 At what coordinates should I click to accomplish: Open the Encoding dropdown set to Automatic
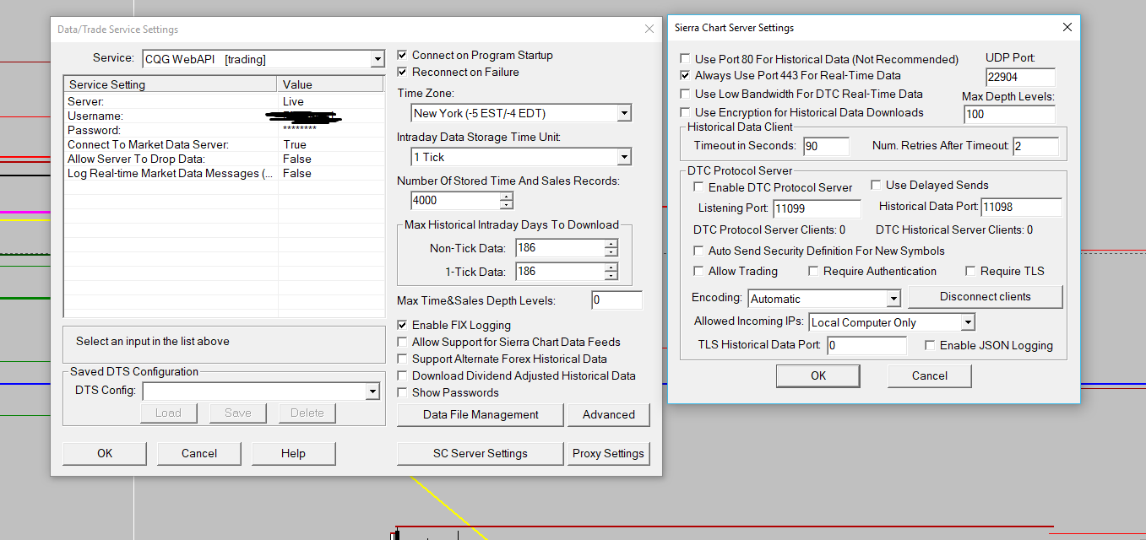click(x=894, y=299)
